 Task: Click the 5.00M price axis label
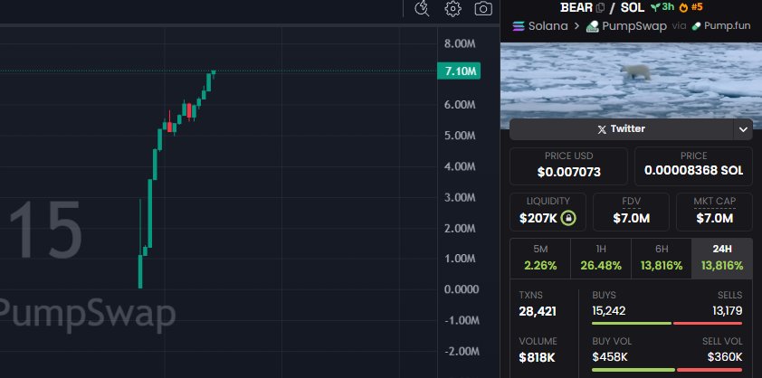459,136
